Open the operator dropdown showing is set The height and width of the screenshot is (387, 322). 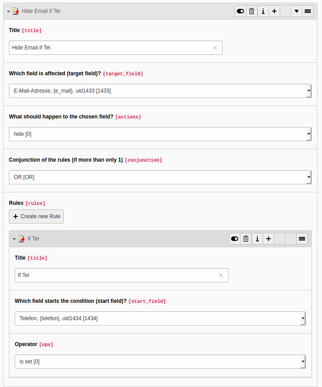point(160,362)
